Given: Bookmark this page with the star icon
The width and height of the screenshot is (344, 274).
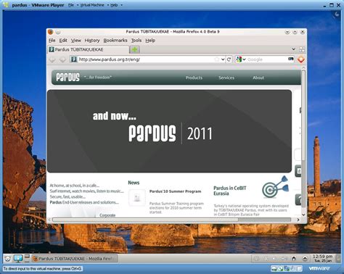Looking at the screenshot, I should pyautogui.click(x=217, y=59).
